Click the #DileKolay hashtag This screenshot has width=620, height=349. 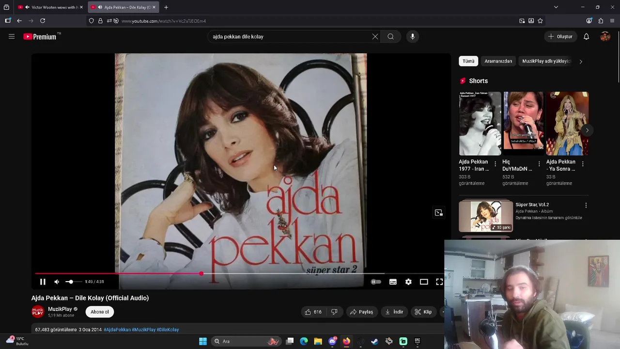coord(168,330)
